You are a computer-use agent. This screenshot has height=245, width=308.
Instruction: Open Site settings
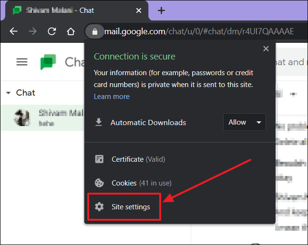pos(124,207)
